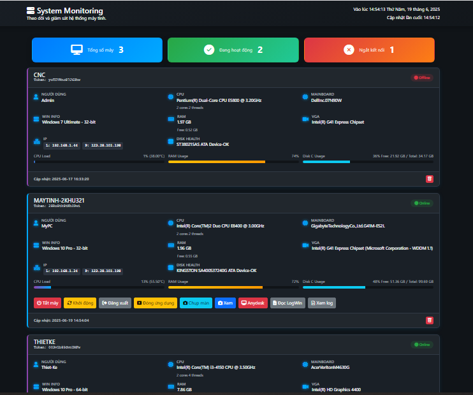Open the Xem log button
Screen dimensions: 473x395
click(x=322, y=303)
